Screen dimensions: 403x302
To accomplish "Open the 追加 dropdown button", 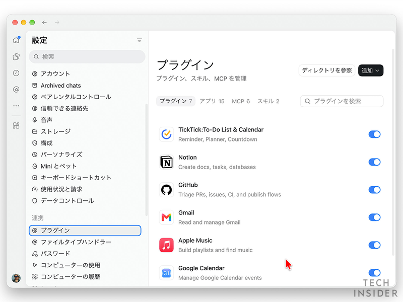I will (x=371, y=70).
